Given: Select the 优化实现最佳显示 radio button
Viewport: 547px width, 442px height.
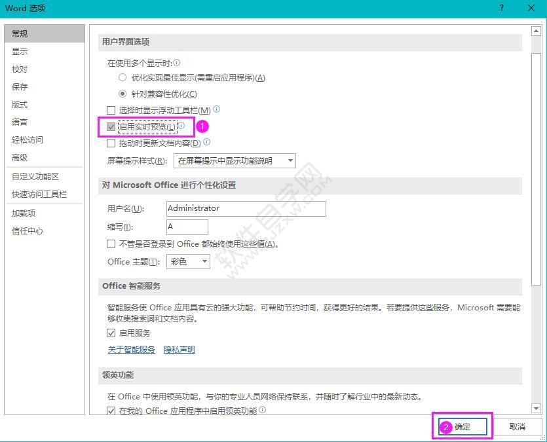Looking at the screenshot, I should pyautogui.click(x=123, y=77).
